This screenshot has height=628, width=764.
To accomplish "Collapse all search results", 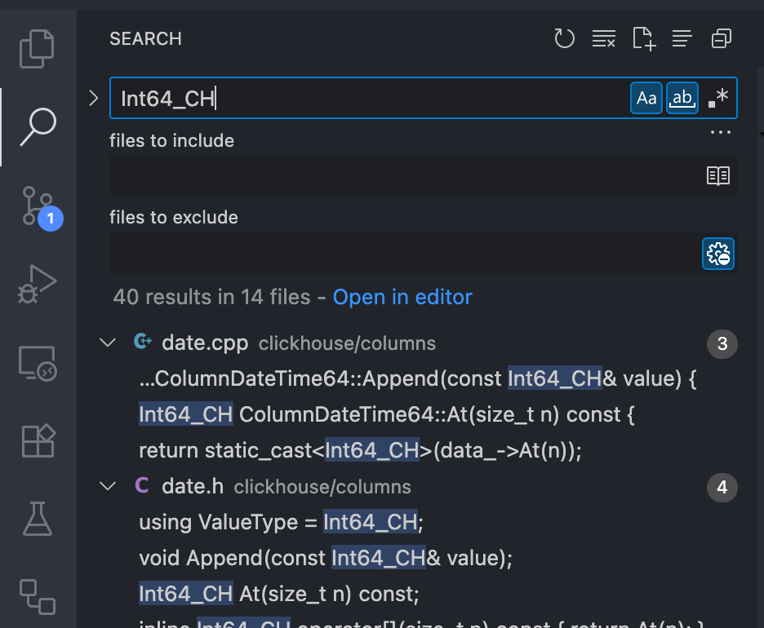I will pyautogui.click(x=722, y=38).
